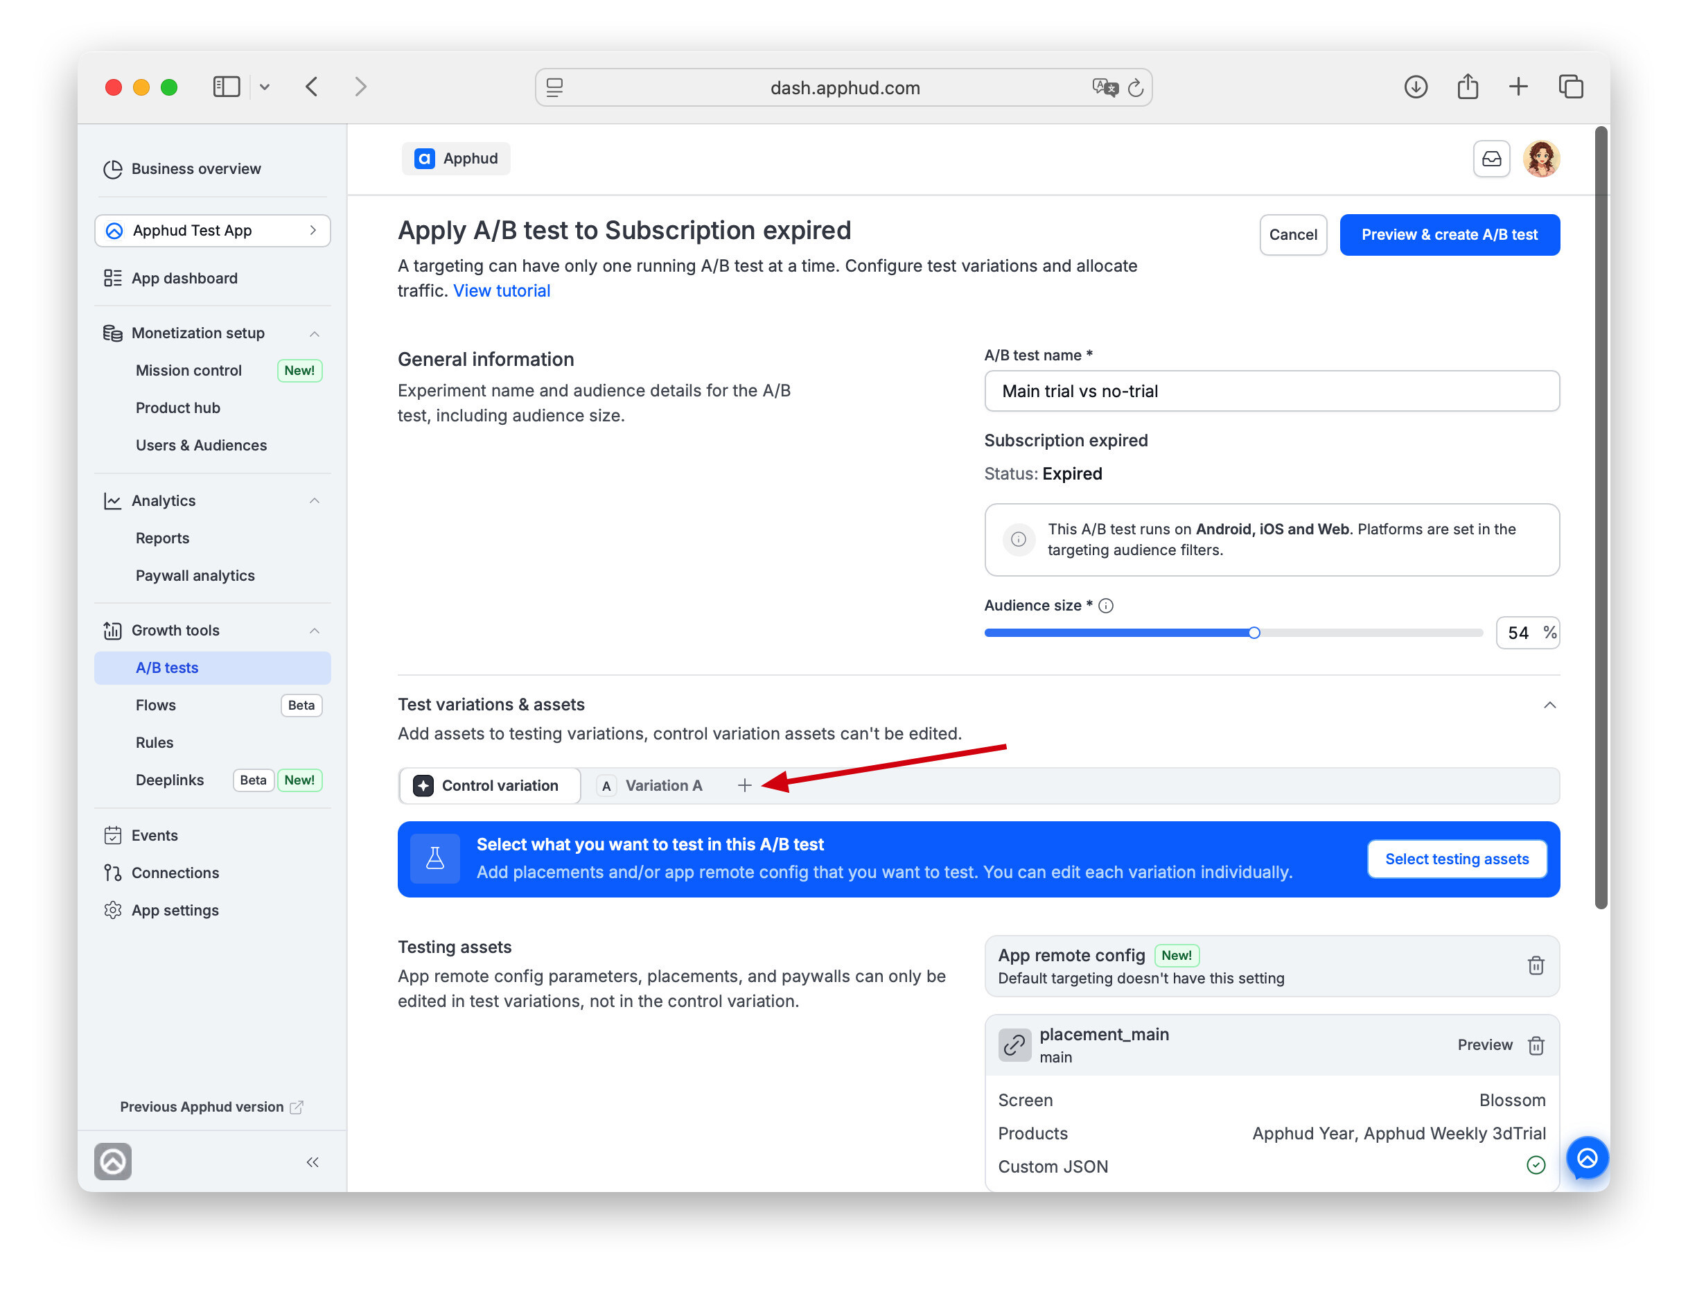Delete the App remote config asset
1688x1296 pixels.
point(1536,965)
